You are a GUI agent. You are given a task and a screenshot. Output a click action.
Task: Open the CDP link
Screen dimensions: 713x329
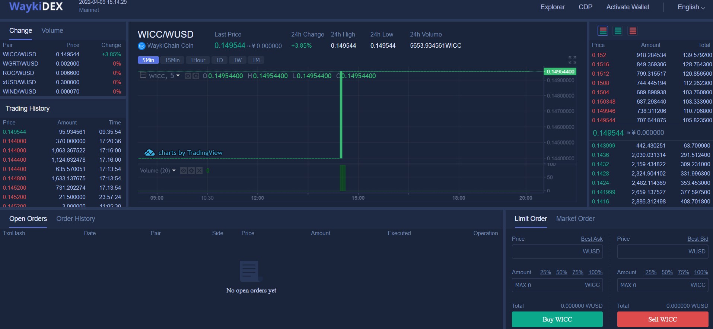click(585, 7)
